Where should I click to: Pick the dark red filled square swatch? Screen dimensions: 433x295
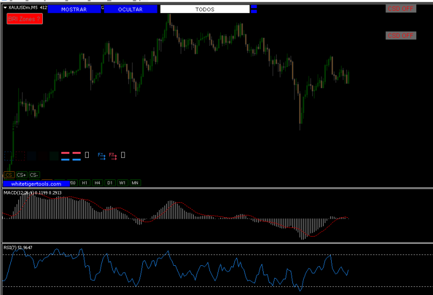[x=43, y=156]
